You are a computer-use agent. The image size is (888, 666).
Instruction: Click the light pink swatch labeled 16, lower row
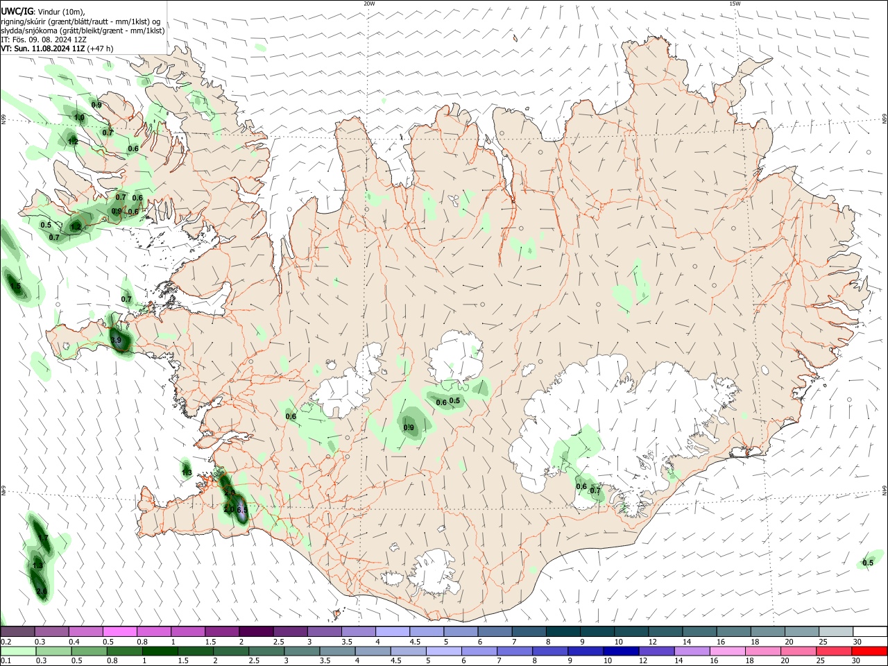pyautogui.click(x=727, y=651)
